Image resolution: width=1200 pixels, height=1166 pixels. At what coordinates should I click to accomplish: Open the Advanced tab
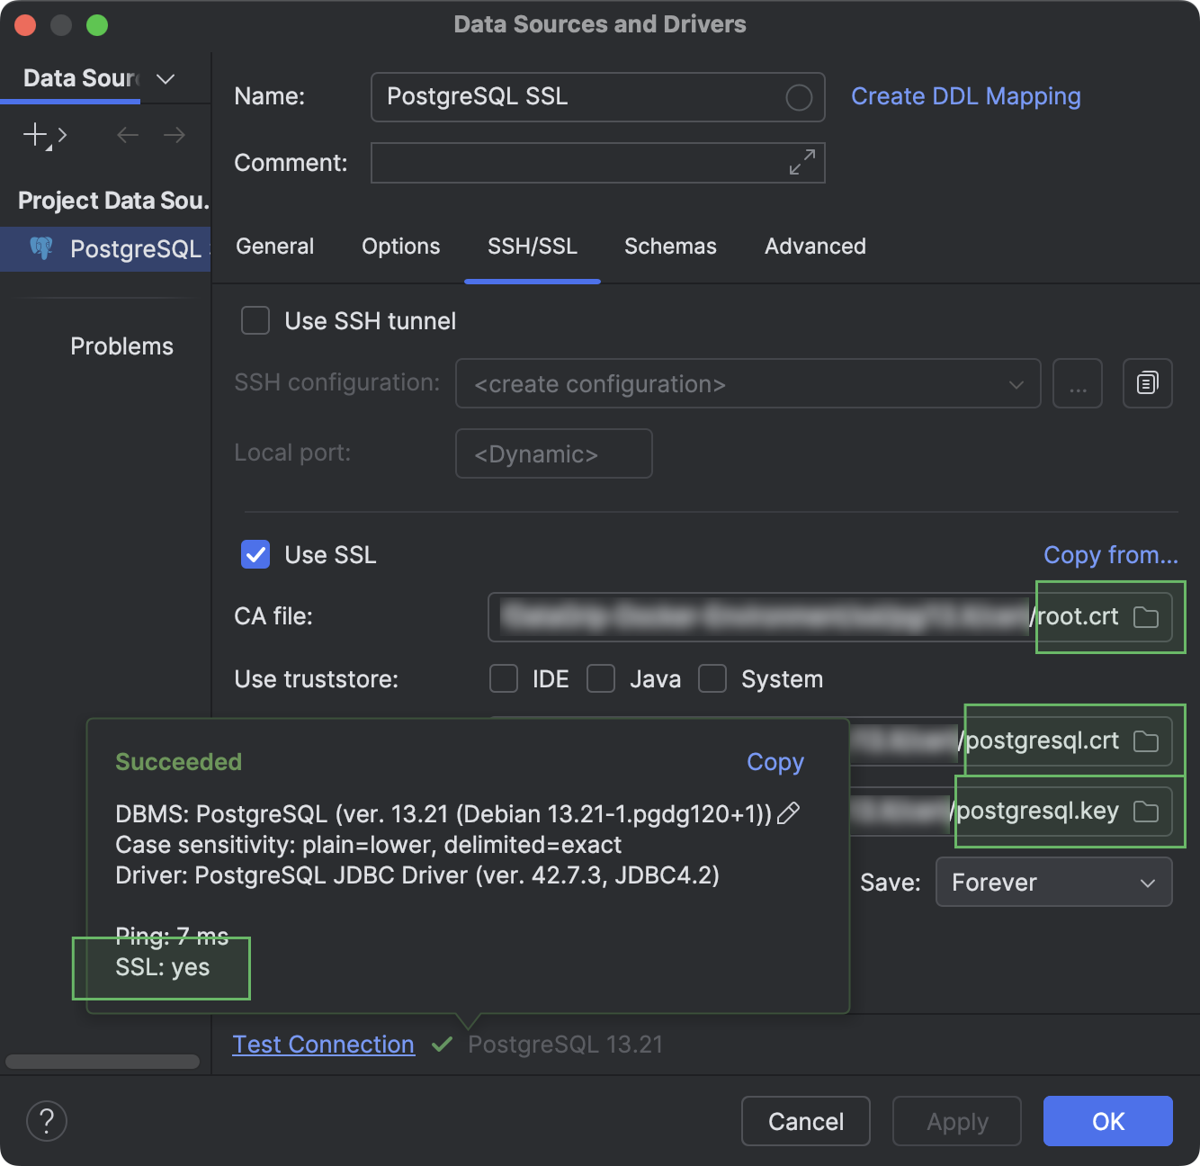(x=814, y=246)
